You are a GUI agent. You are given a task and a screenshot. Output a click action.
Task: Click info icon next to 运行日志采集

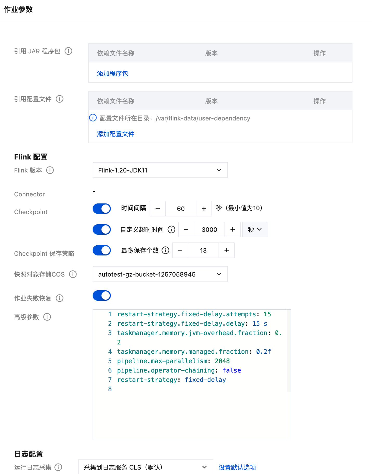click(58, 467)
